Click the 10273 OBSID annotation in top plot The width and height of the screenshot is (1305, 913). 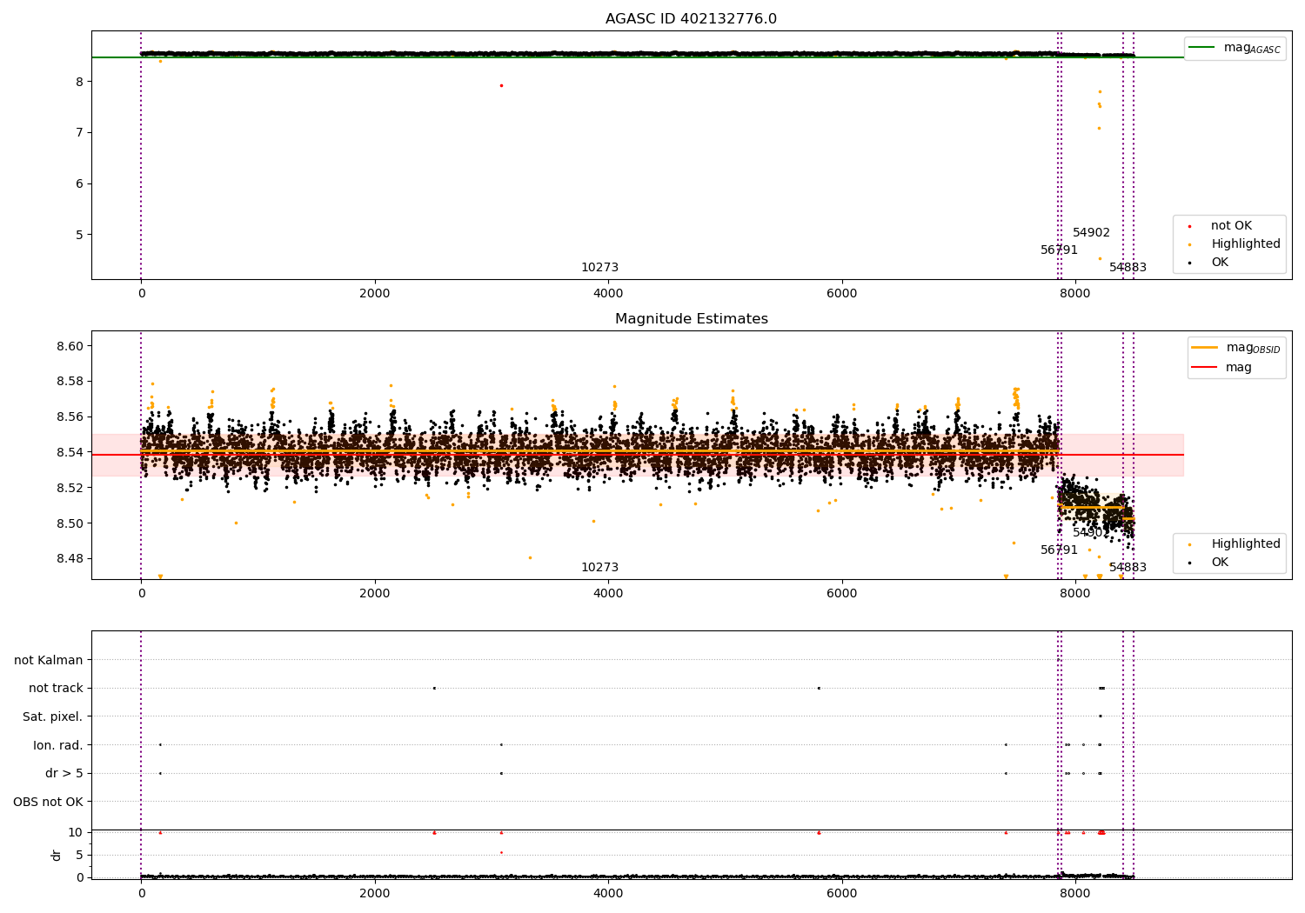click(x=599, y=268)
